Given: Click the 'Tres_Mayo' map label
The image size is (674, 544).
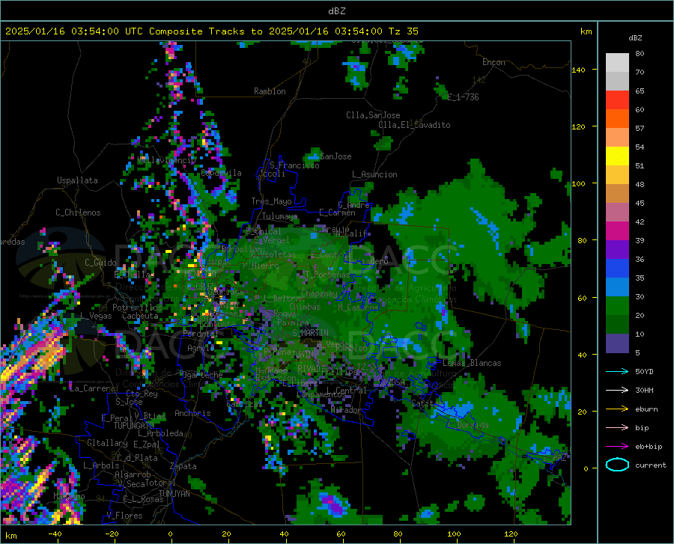Looking at the screenshot, I should (x=271, y=201).
